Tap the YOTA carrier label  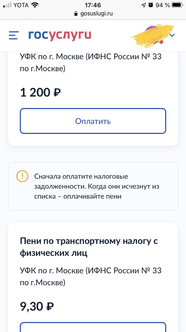click(x=21, y=5)
